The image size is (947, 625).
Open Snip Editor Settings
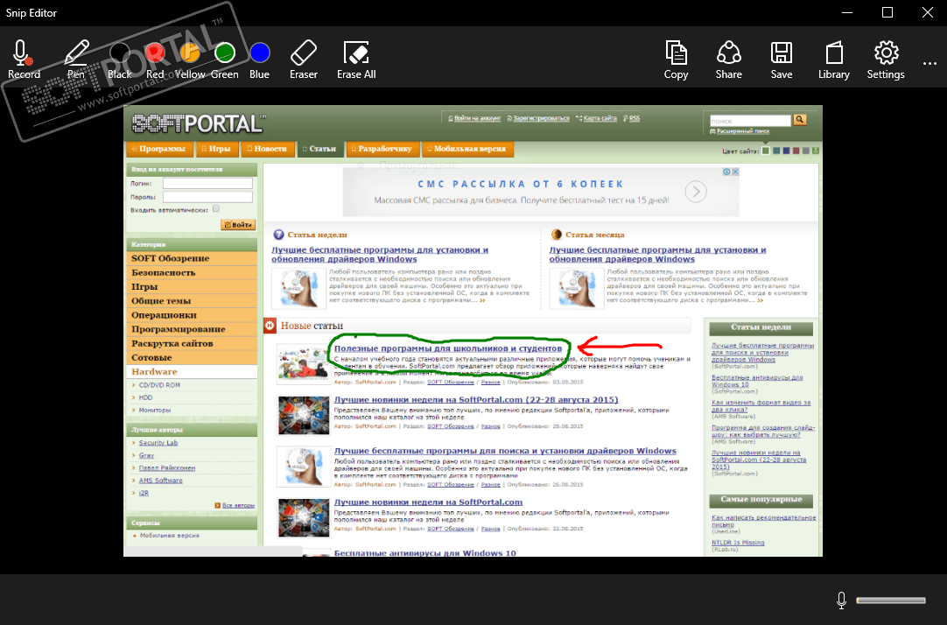tap(886, 60)
